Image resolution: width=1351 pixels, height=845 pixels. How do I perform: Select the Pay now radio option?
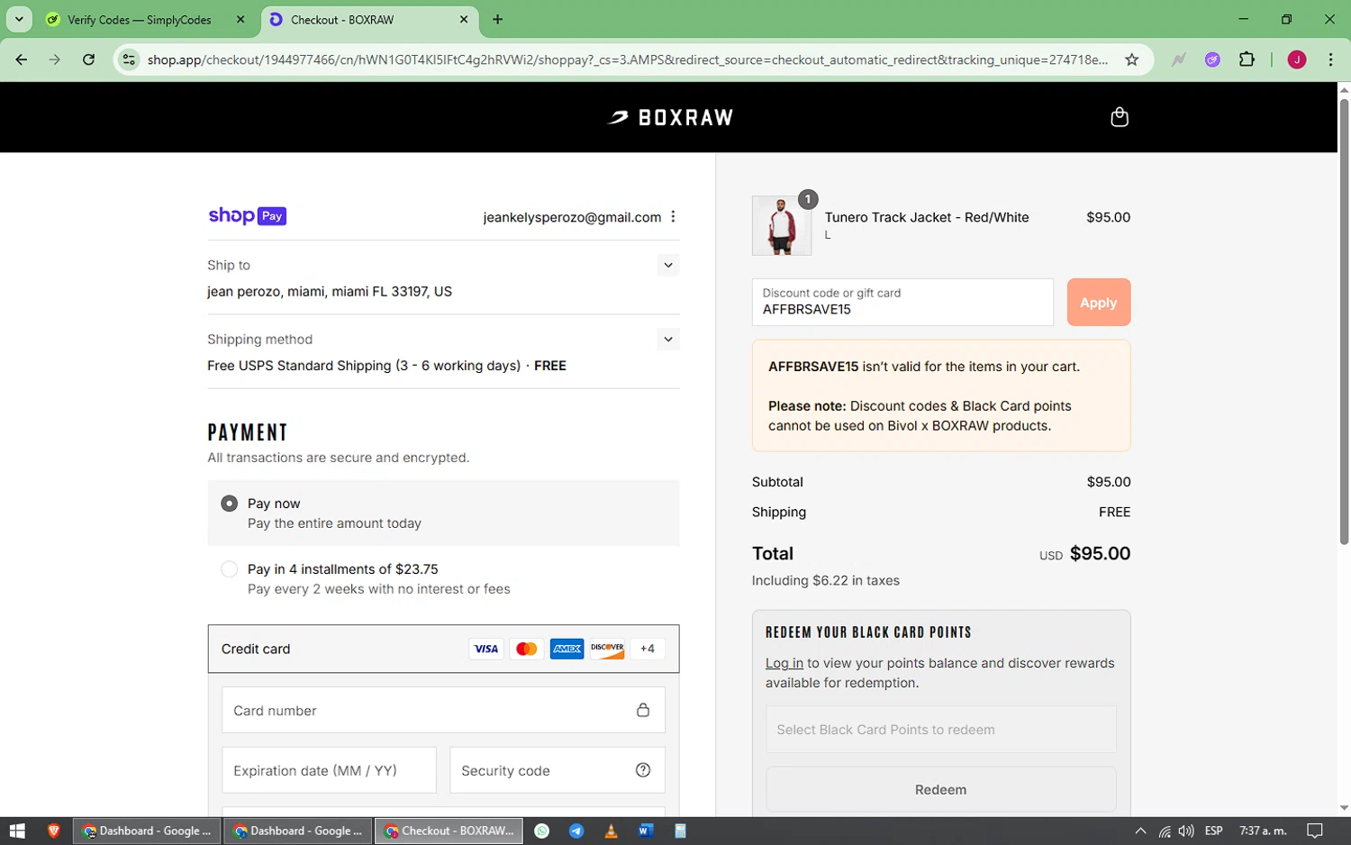(x=230, y=504)
